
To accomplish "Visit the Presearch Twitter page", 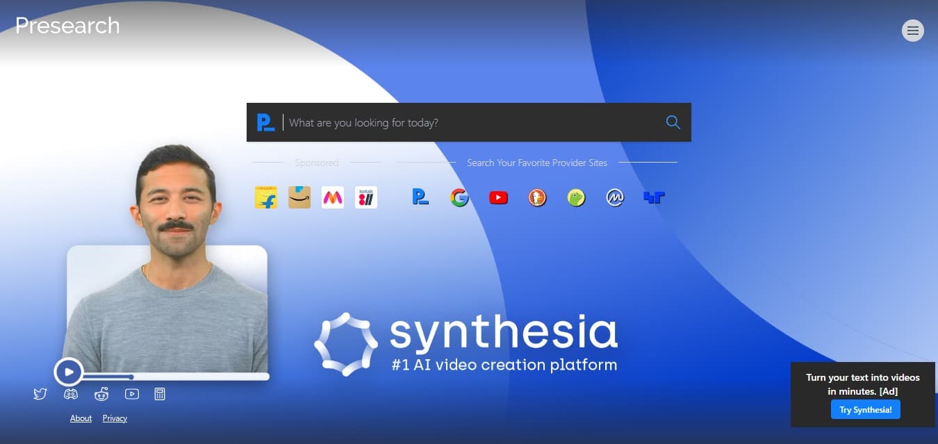I will click(40, 394).
